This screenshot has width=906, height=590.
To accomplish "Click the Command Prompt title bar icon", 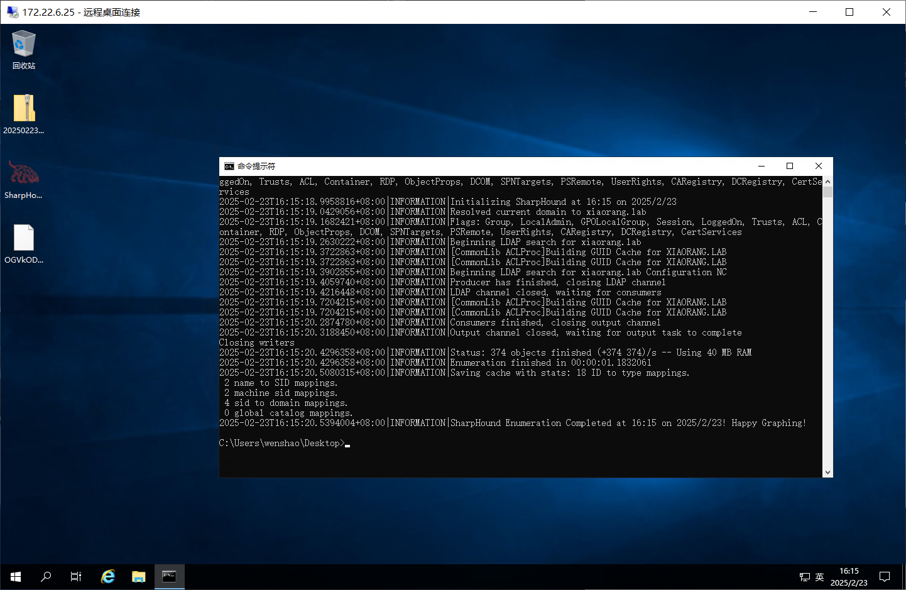I will (x=229, y=167).
